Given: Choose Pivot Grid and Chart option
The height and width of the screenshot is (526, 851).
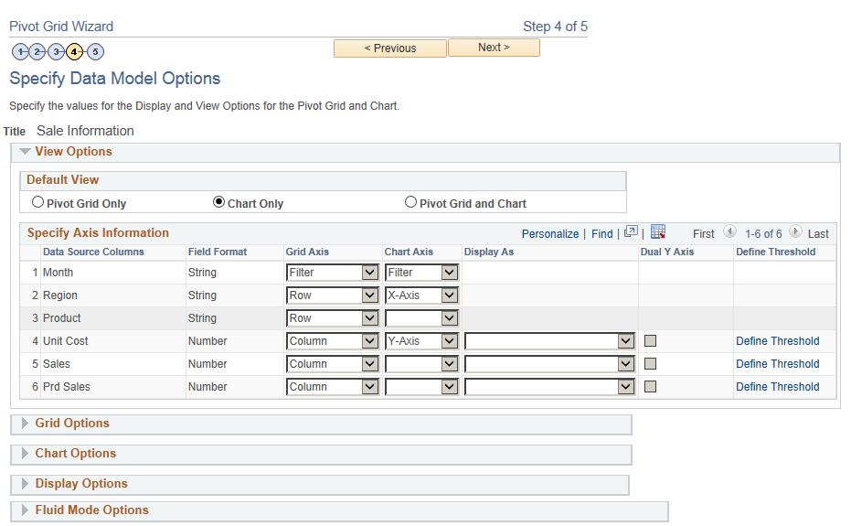Looking at the screenshot, I should [410, 202].
